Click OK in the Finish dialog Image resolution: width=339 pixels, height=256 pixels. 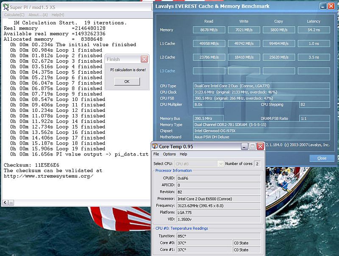127,81
